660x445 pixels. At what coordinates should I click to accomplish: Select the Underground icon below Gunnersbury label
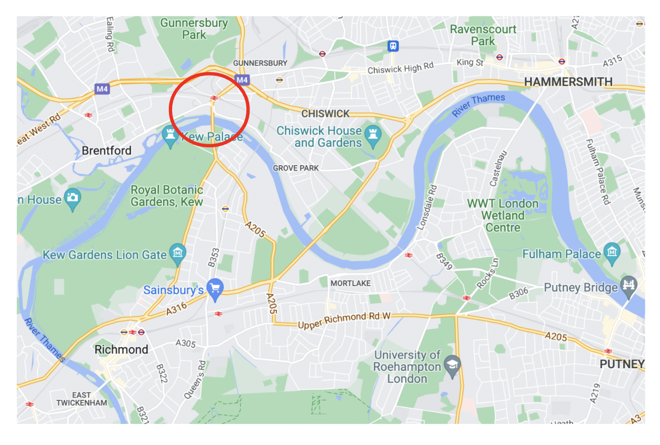pyautogui.click(x=279, y=80)
